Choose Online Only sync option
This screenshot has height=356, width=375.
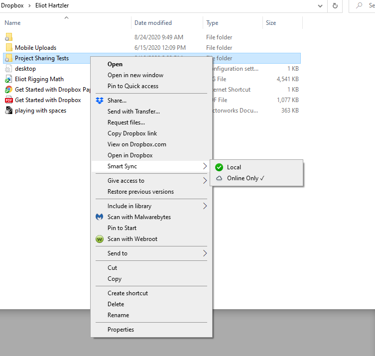point(243,178)
